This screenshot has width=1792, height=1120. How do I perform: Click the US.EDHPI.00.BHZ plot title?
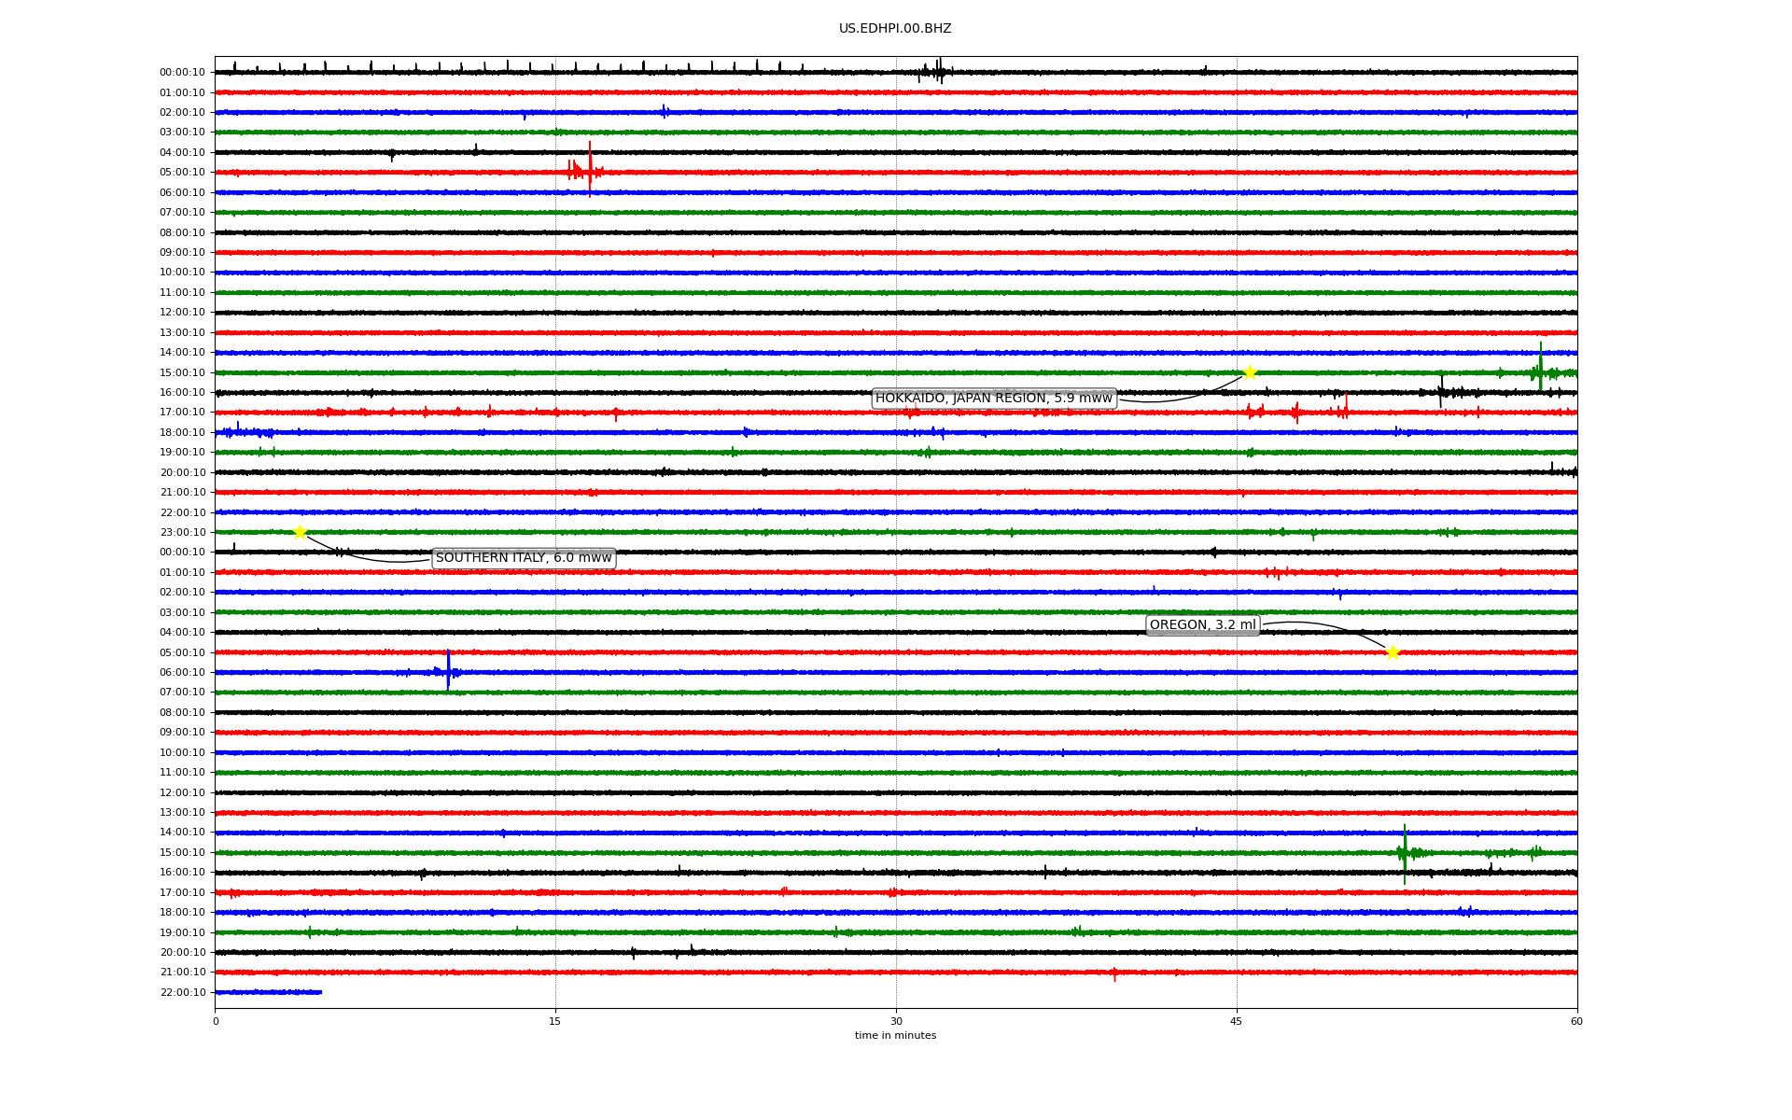tap(895, 29)
